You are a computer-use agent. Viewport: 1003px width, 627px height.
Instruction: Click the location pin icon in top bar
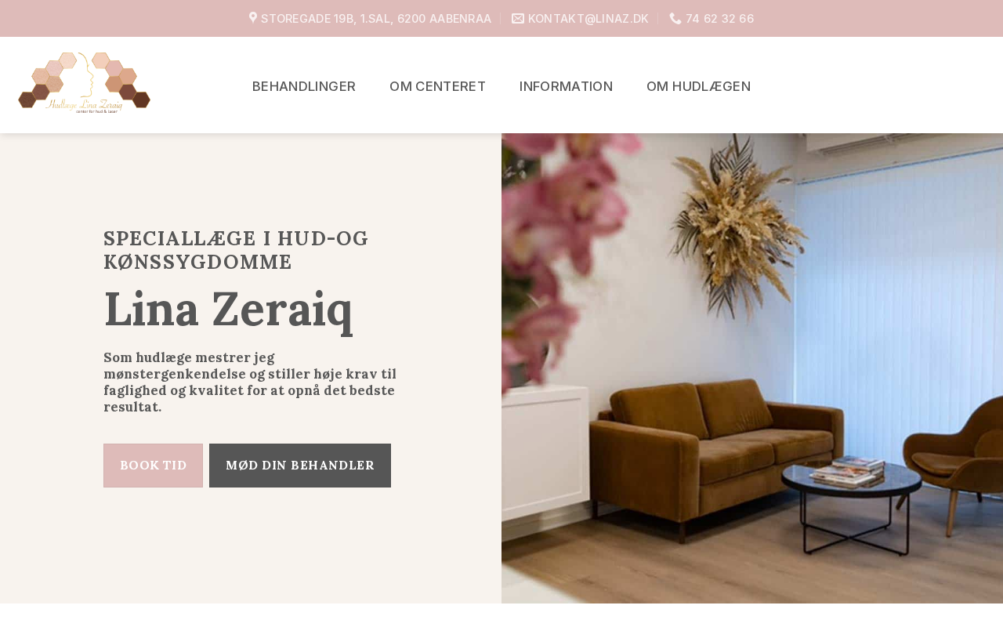(x=253, y=17)
